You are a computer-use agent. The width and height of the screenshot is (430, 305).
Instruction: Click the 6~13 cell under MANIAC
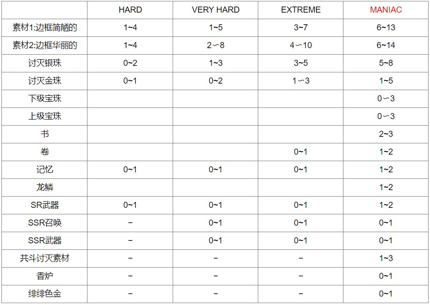tap(386, 28)
